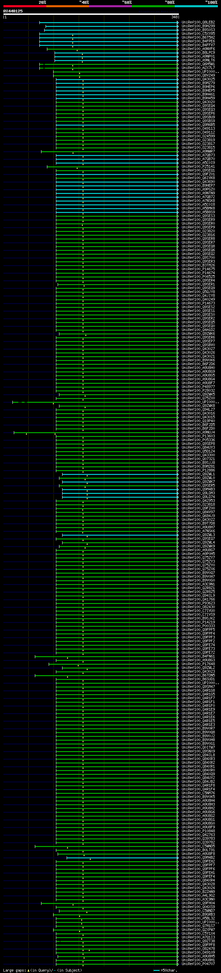Click the UniRef100_O24599 label
The width and height of the screenshot is (221, 973).
pyautogui.click(x=198, y=136)
